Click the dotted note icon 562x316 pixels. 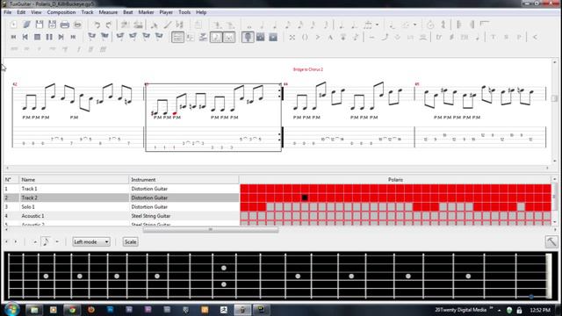tap(342, 25)
